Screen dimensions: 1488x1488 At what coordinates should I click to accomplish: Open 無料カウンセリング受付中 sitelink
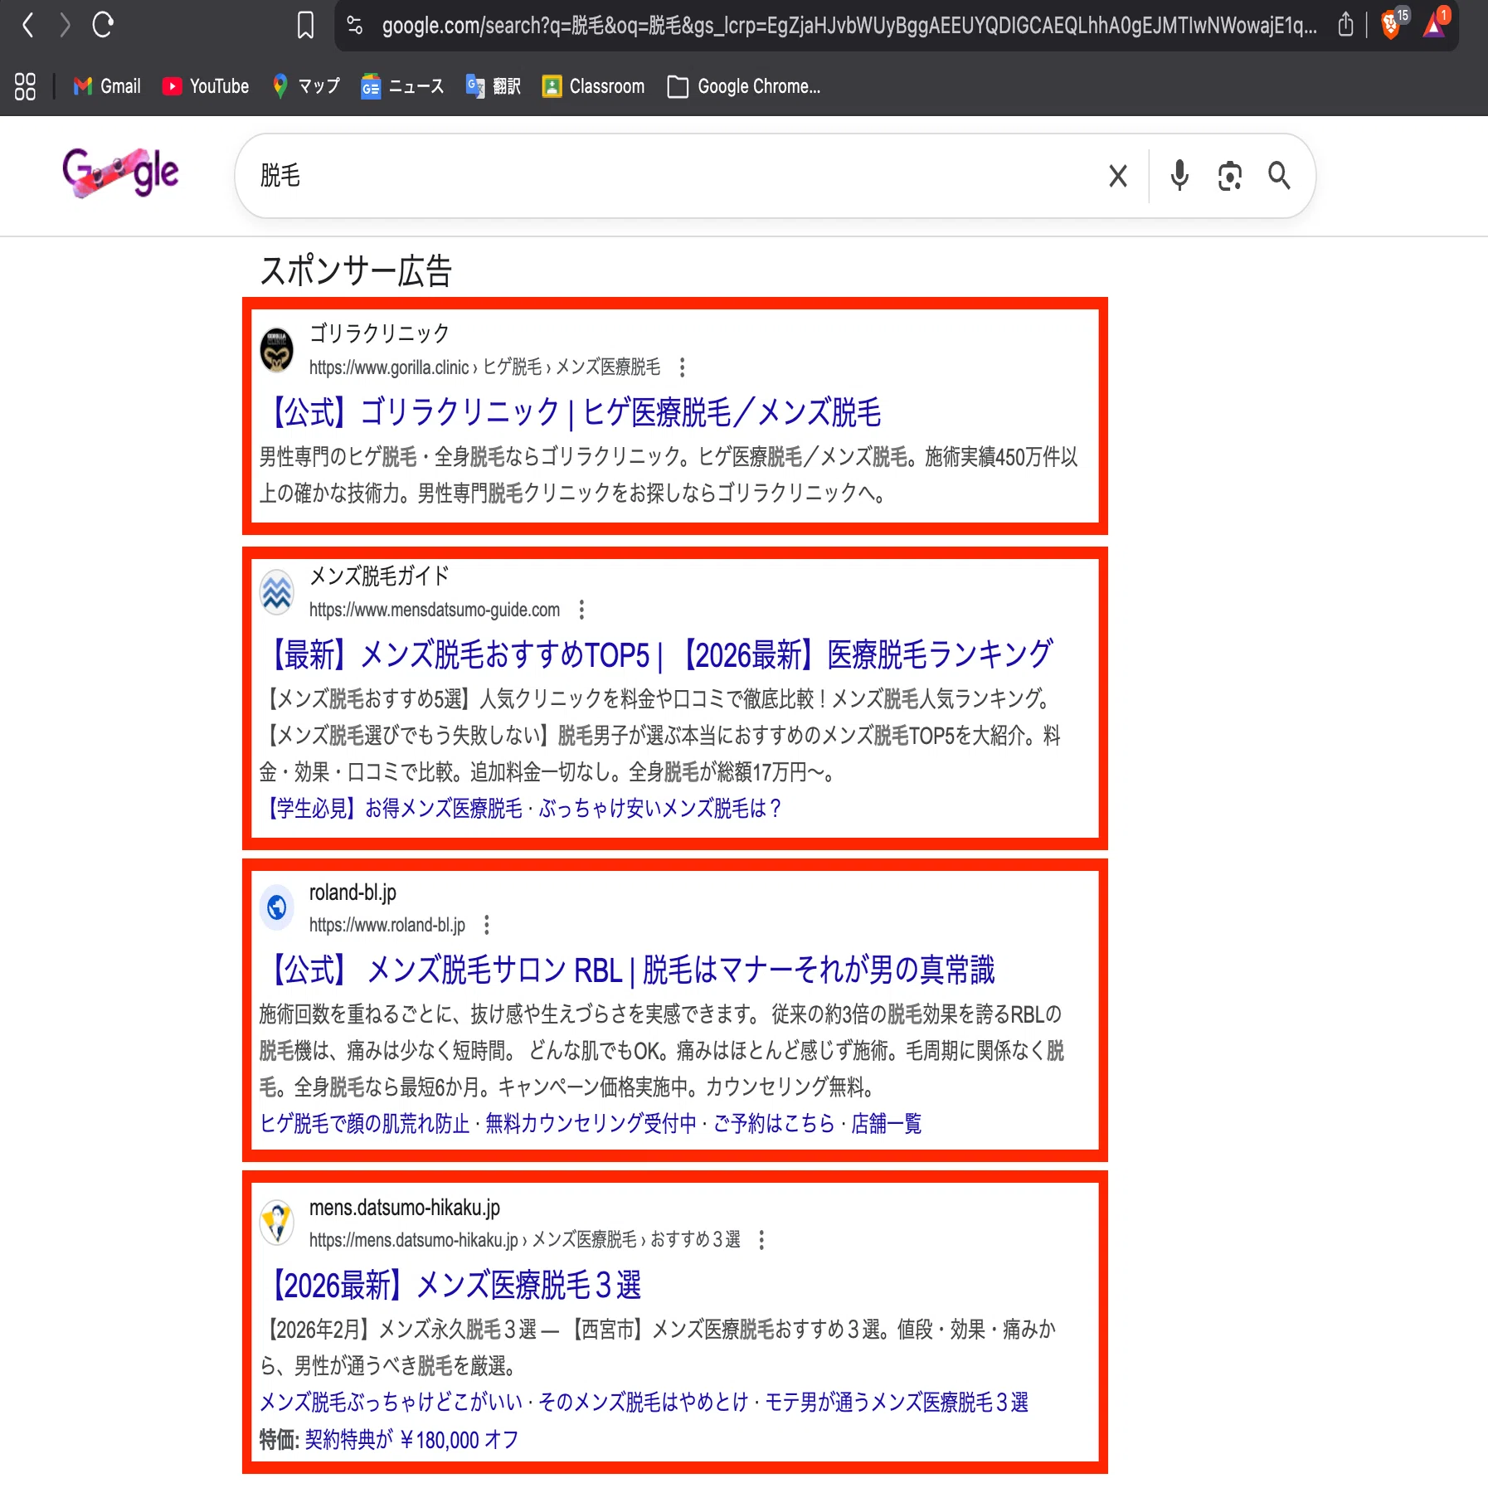(591, 1123)
